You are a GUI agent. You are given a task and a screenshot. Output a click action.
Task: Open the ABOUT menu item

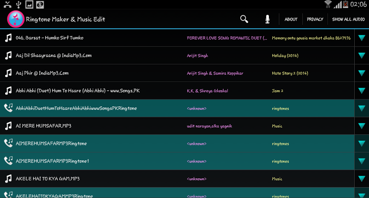[291, 19]
